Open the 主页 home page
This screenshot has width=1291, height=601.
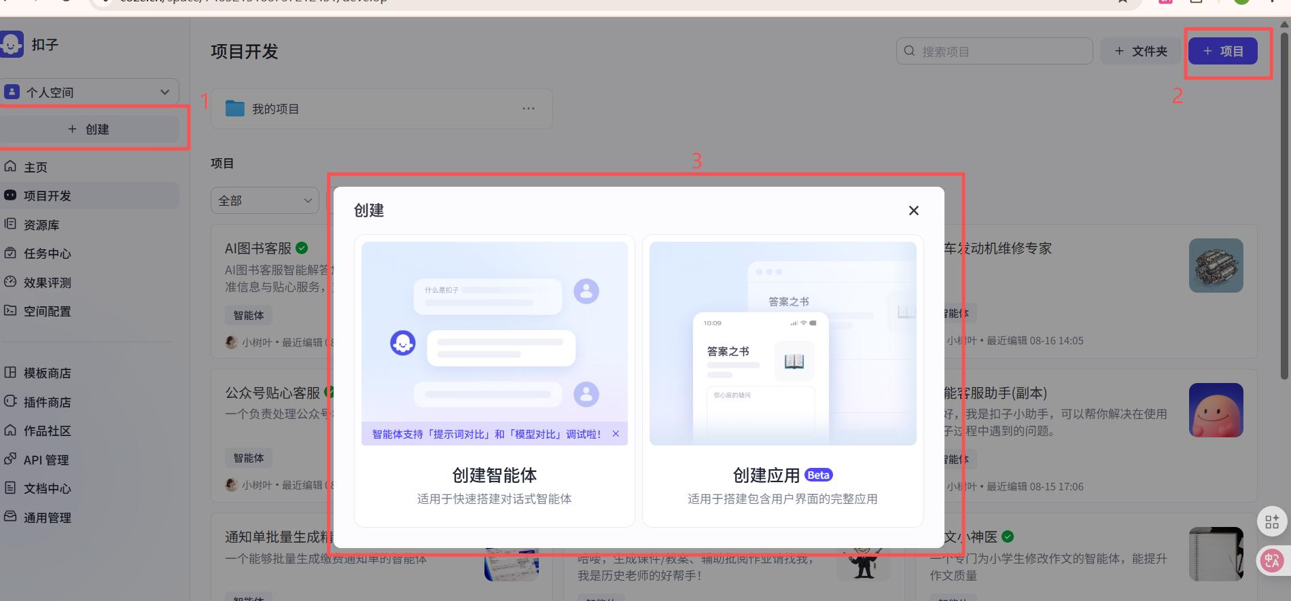(x=35, y=167)
